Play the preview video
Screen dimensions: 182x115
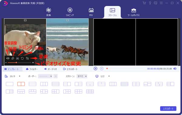[x=96, y=69]
